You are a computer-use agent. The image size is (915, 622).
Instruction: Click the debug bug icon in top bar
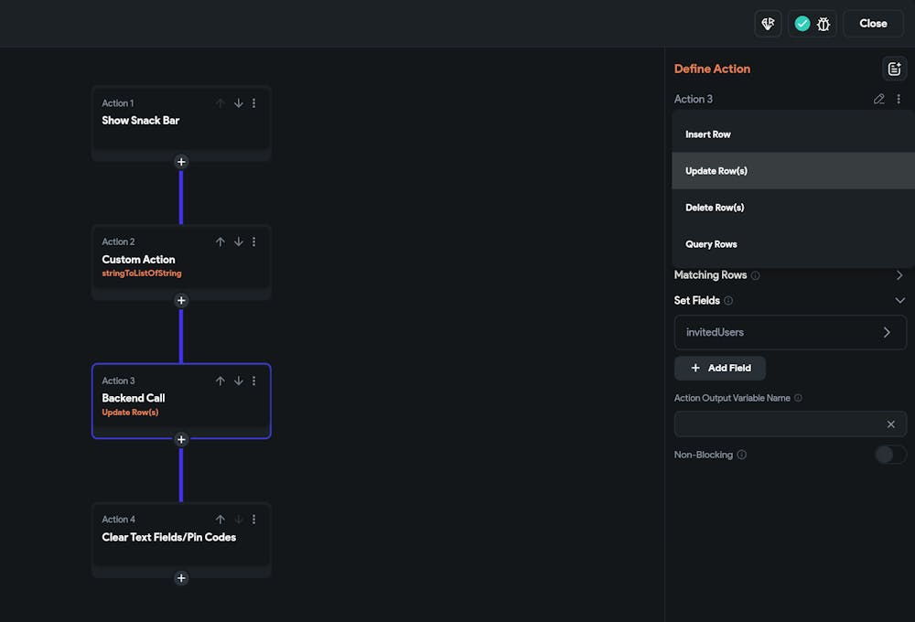823,24
